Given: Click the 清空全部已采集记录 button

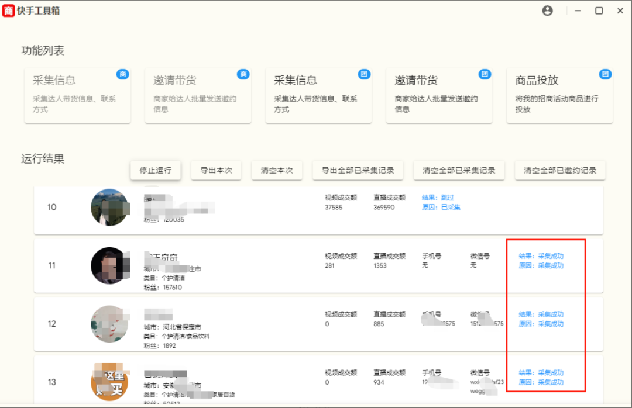Looking at the screenshot, I should pyautogui.click(x=459, y=170).
